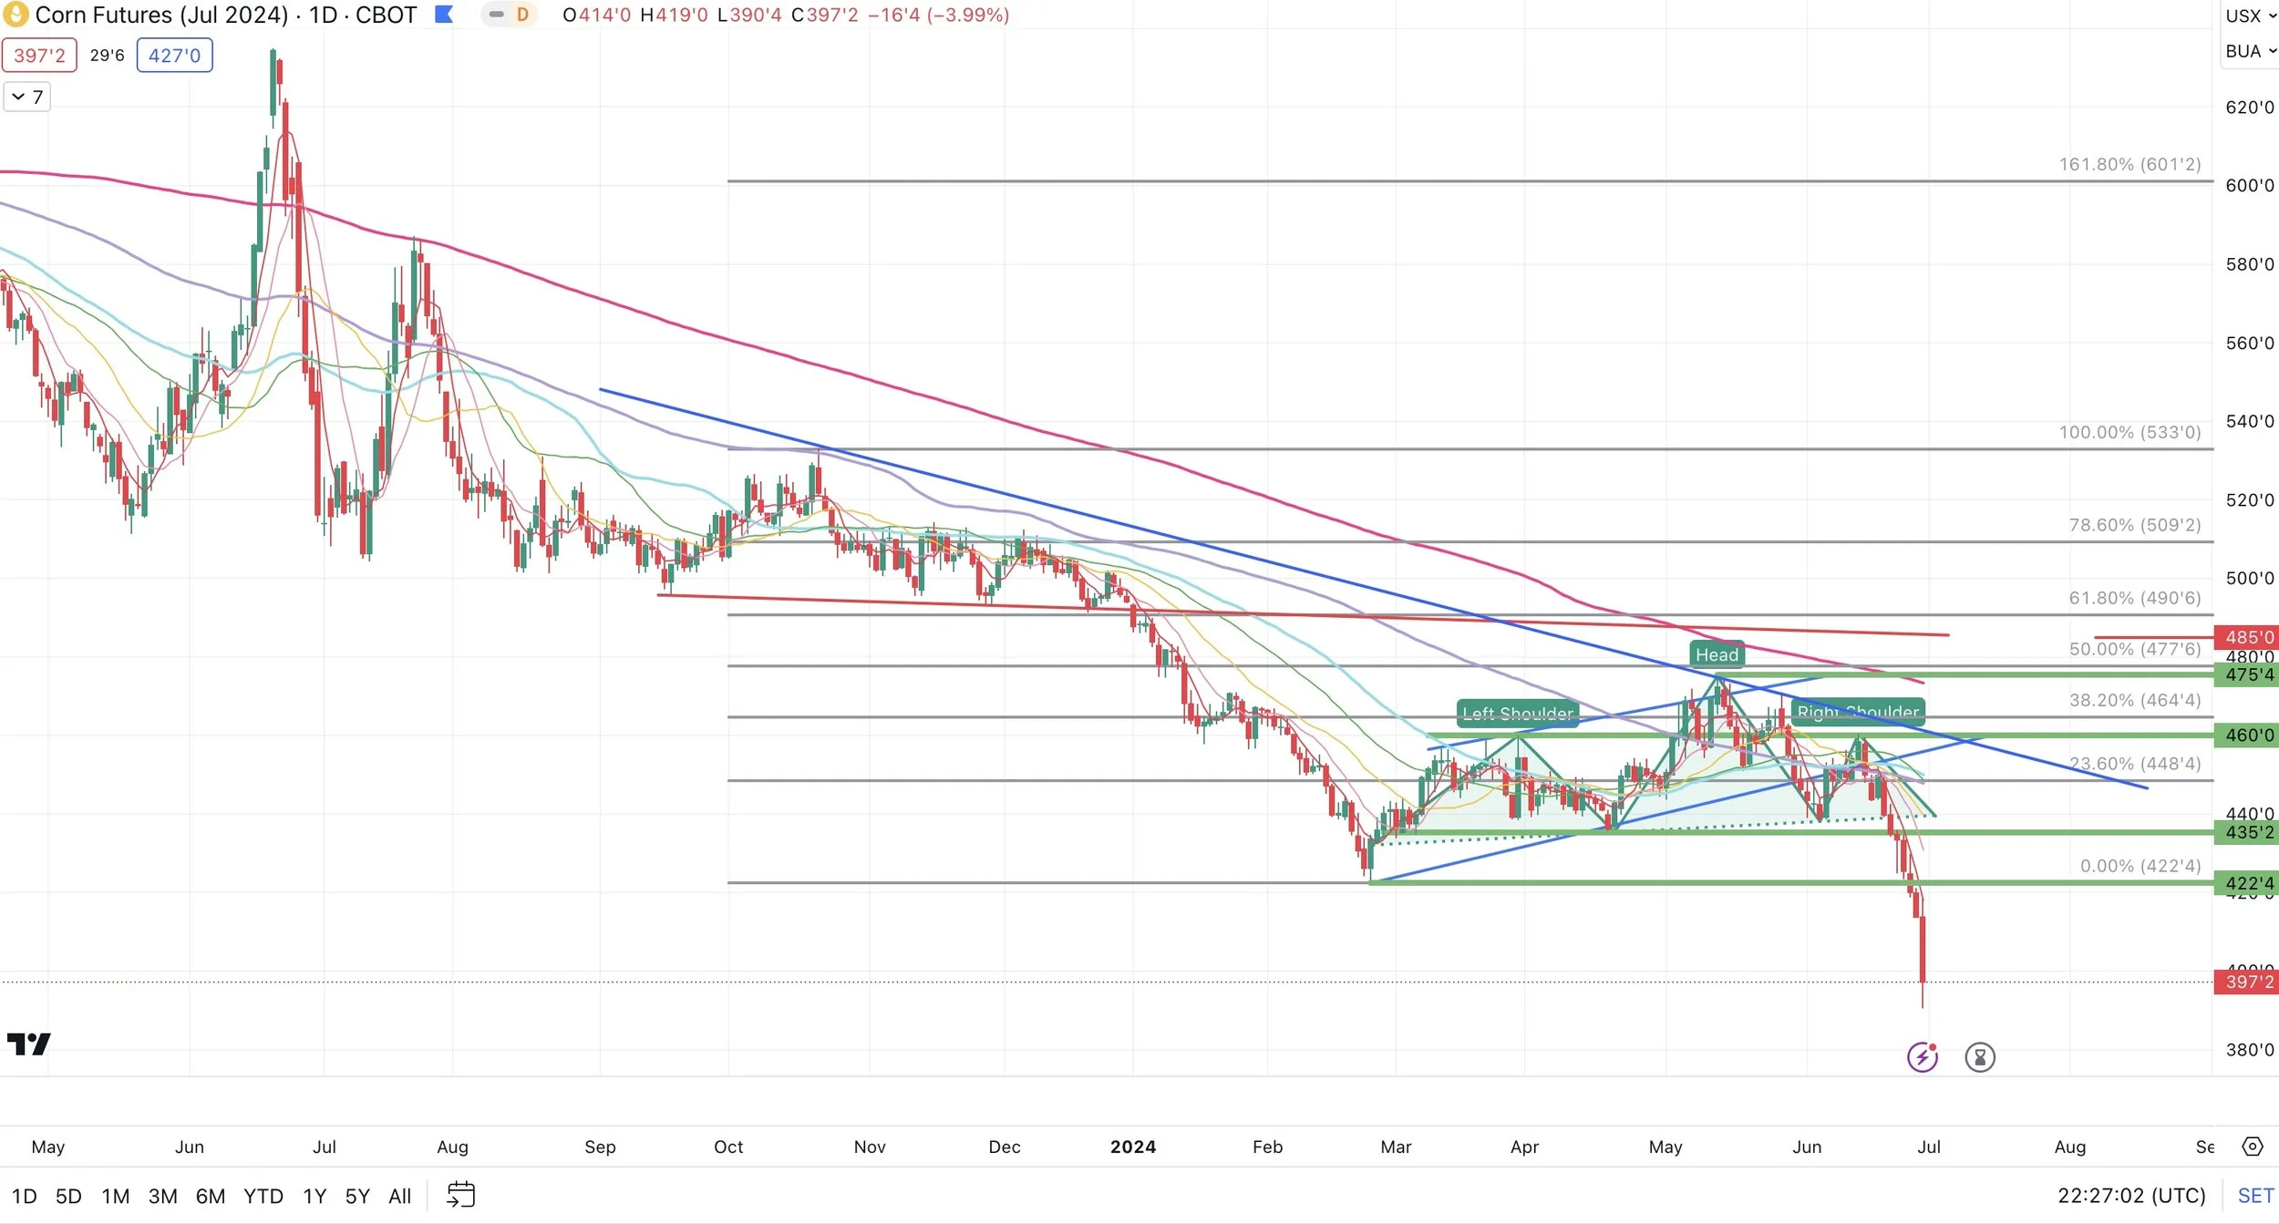Screen dimensions: 2279x1224
Task: Click the hourglass contract expiration icon
Action: pos(1979,1057)
